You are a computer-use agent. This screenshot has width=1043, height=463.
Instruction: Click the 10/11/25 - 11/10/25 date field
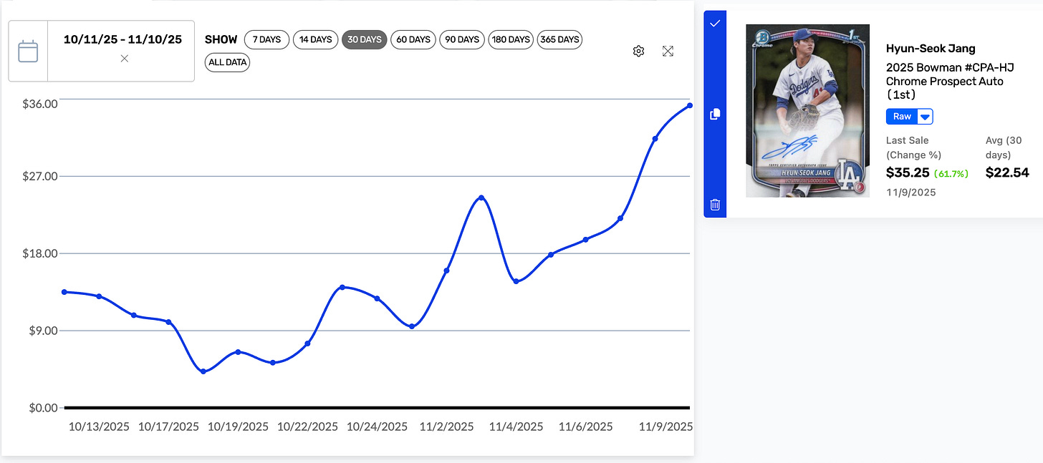122,40
